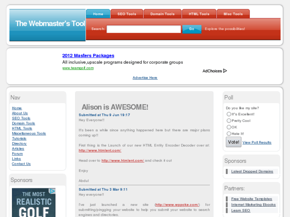The height and width of the screenshot is (217, 290).
Task: Open Miscellaneous Tools sidebar link
Action: pos(29,133)
